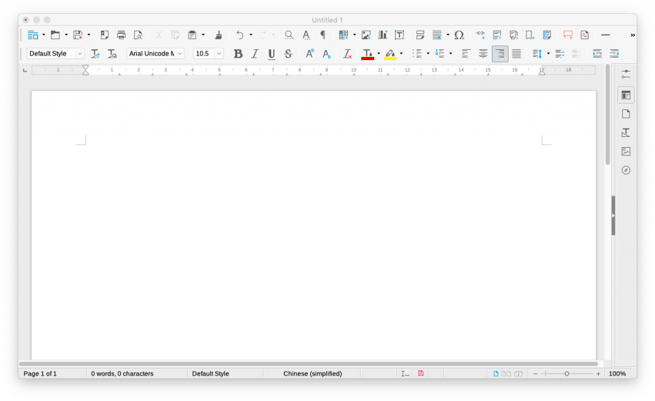Insert a text box
Image resolution: width=655 pixels, height=401 pixels.
[x=399, y=35]
